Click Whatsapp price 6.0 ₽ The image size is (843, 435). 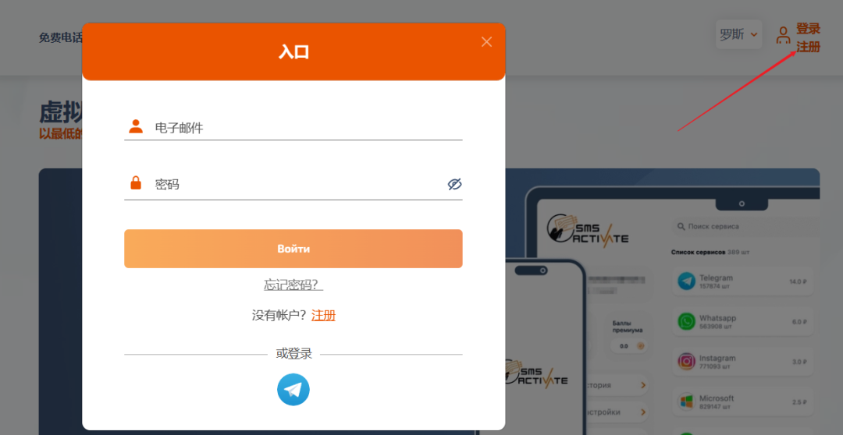799,322
